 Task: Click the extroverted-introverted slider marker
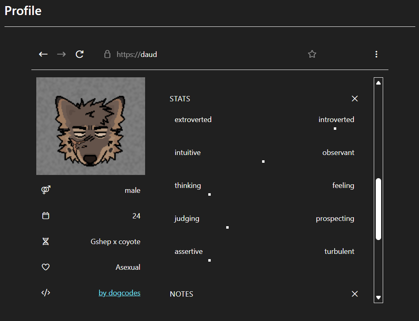[x=335, y=129]
